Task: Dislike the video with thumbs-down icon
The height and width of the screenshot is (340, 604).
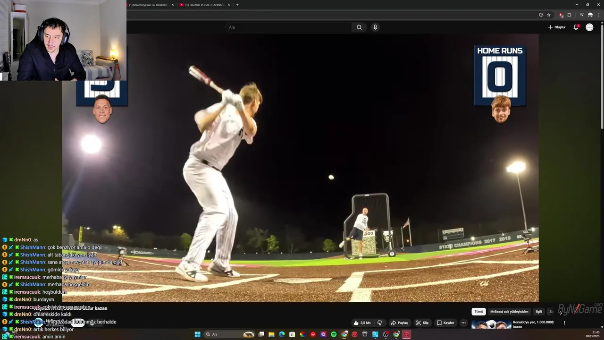Action: coord(380,323)
